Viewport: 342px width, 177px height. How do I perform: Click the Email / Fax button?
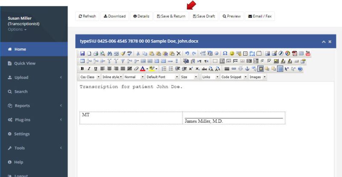(x=259, y=16)
